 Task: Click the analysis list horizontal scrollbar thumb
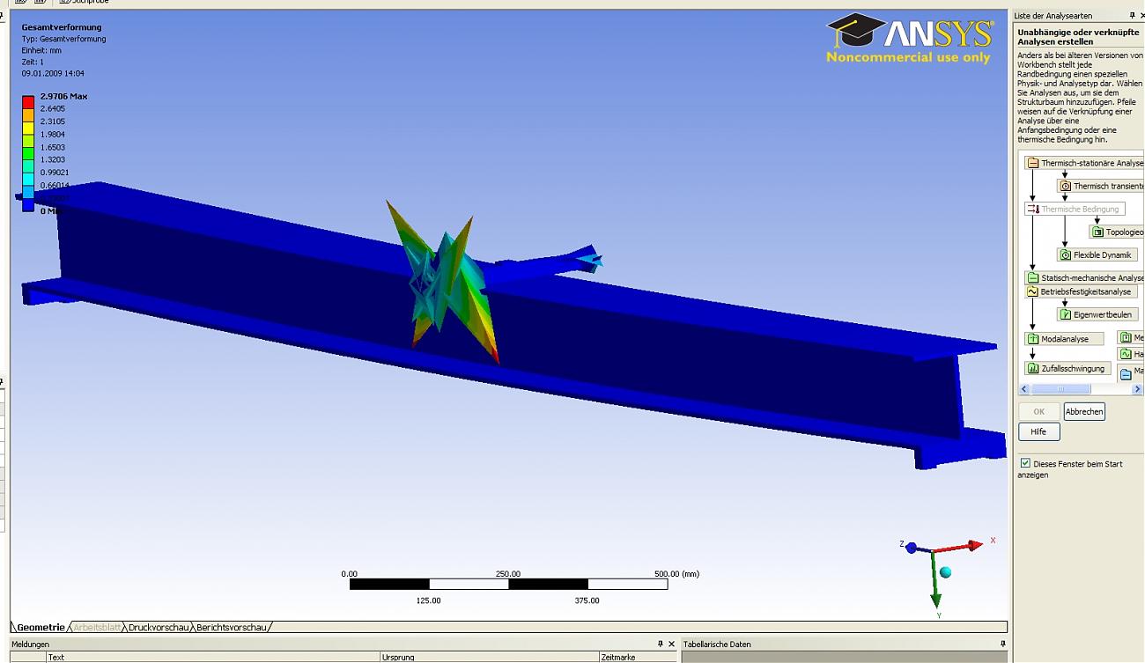pos(1061,389)
